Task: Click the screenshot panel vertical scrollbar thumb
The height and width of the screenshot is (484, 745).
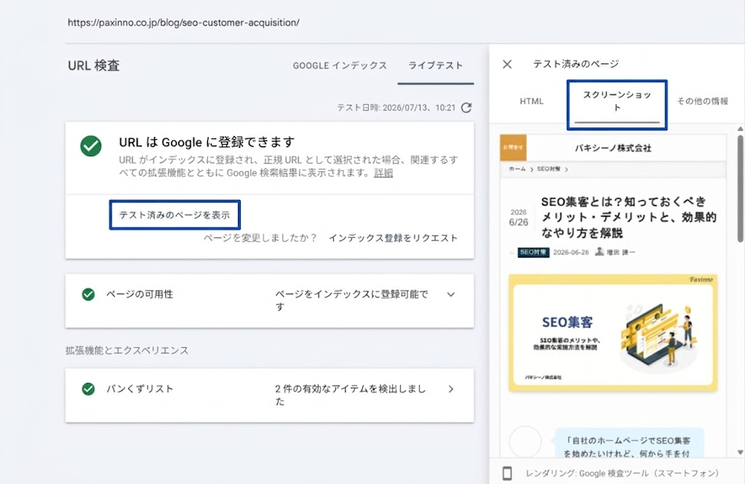Action: [x=740, y=189]
